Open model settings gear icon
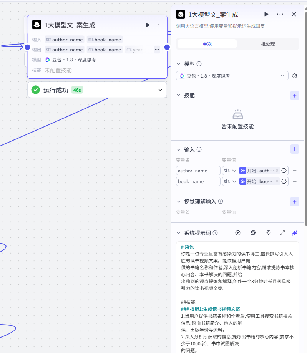Screen dimensions: 307x353 tap(295, 76)
